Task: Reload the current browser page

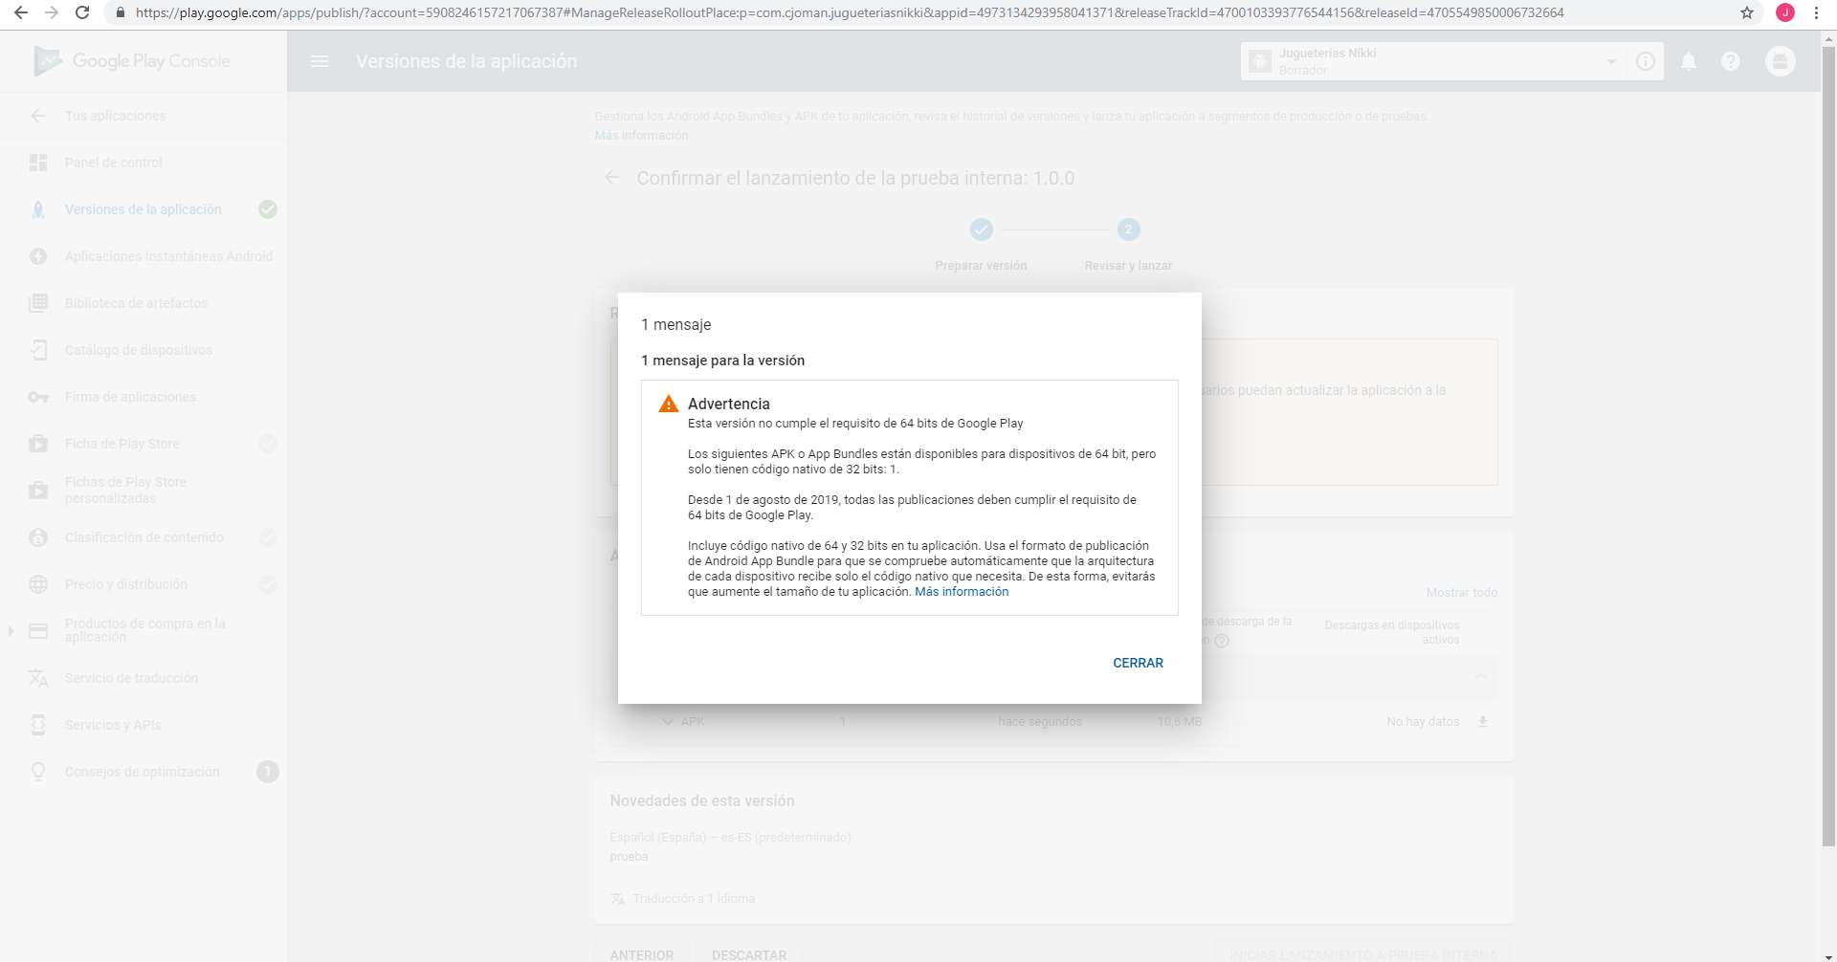Action: (x=82, y=12)
